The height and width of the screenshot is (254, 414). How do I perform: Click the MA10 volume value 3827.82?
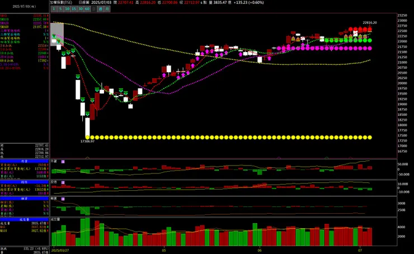pos(40,231)
